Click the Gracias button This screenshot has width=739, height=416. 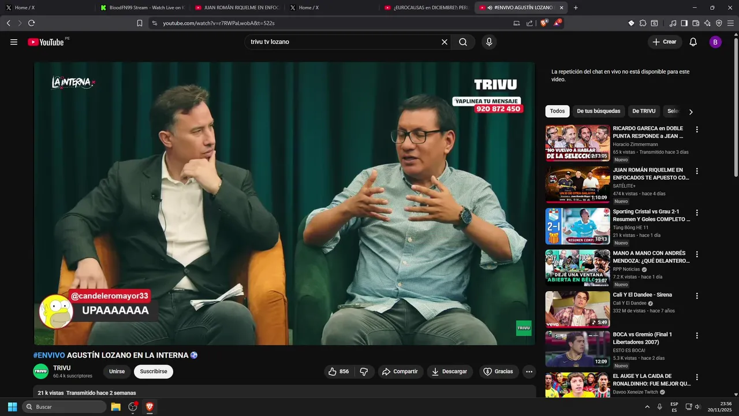pos(498,372)
